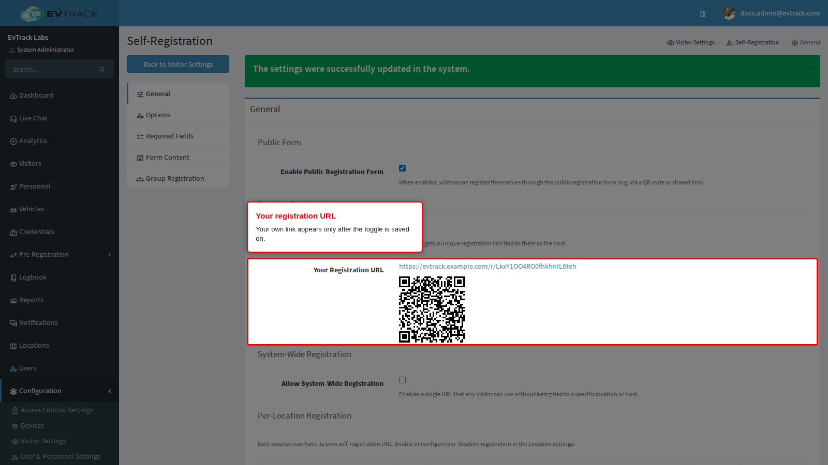
Task: Click the EvTrack logo
Action: coord(60,13)
